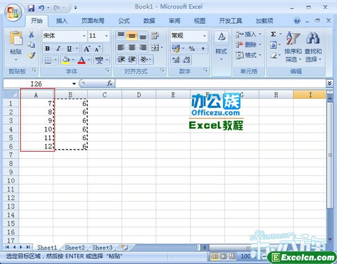337x264 pixels.
Task: Open the font name 宋体 dropdown
Action: (x=84, y=36)
